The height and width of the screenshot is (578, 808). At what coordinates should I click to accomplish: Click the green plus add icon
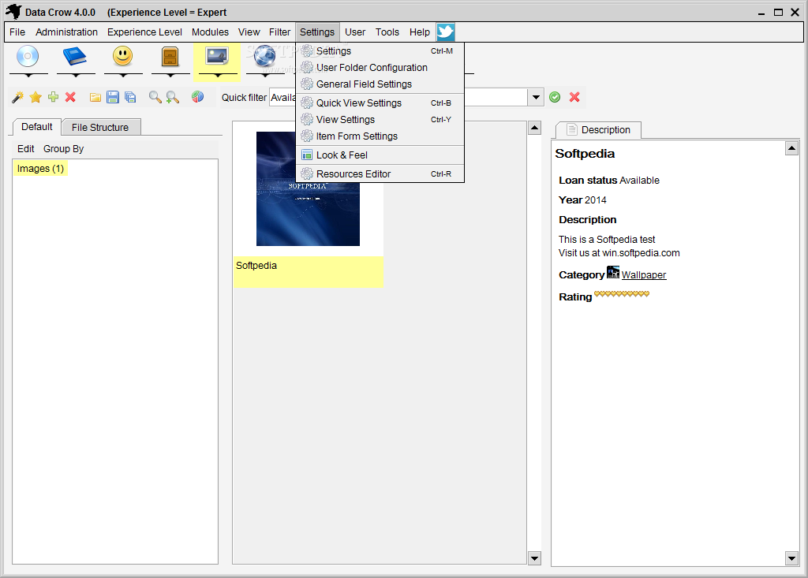click(x=53, y=97)
